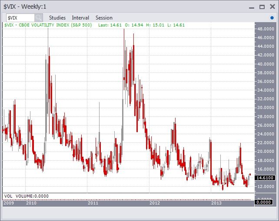
Task: Click the 2012 label on time axis
Action: (x=155, y=203)
